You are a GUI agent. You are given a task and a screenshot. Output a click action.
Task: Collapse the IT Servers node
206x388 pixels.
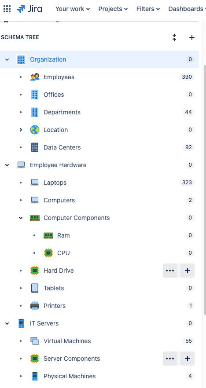point(7,323)
